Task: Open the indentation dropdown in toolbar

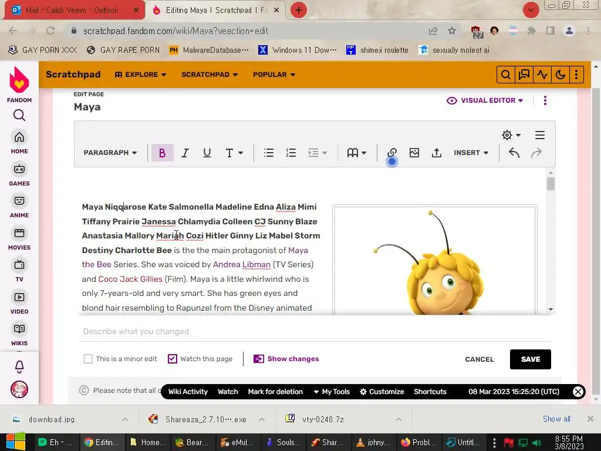Action: (318, 153)
